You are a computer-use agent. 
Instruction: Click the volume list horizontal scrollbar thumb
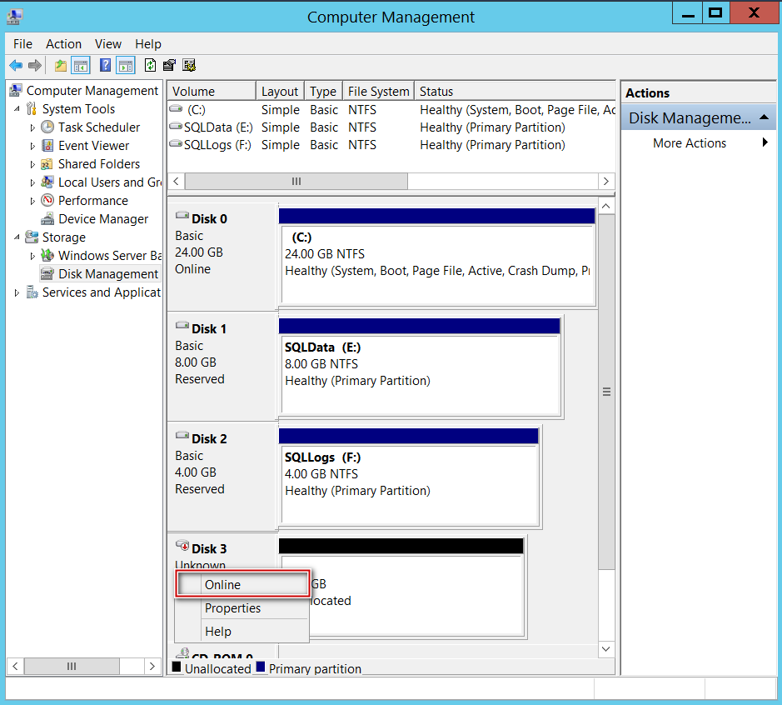[296, 181]
